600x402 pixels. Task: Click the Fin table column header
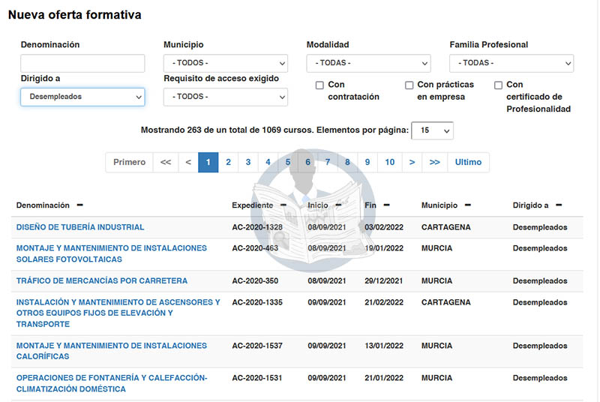pos(370,205)
